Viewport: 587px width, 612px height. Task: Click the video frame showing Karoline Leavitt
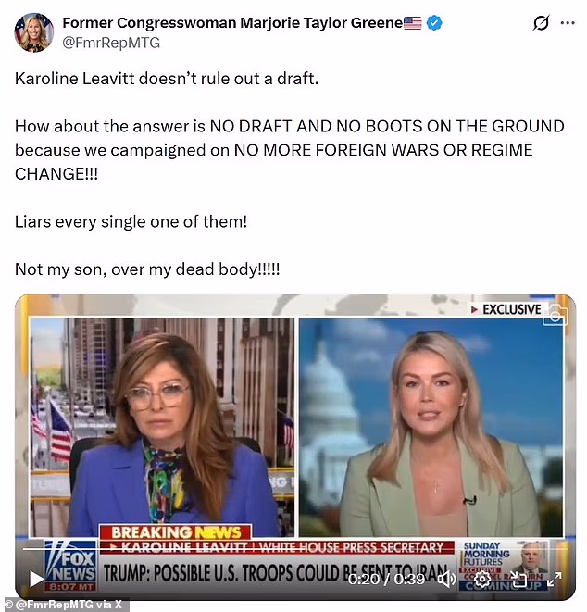(431, 428)
